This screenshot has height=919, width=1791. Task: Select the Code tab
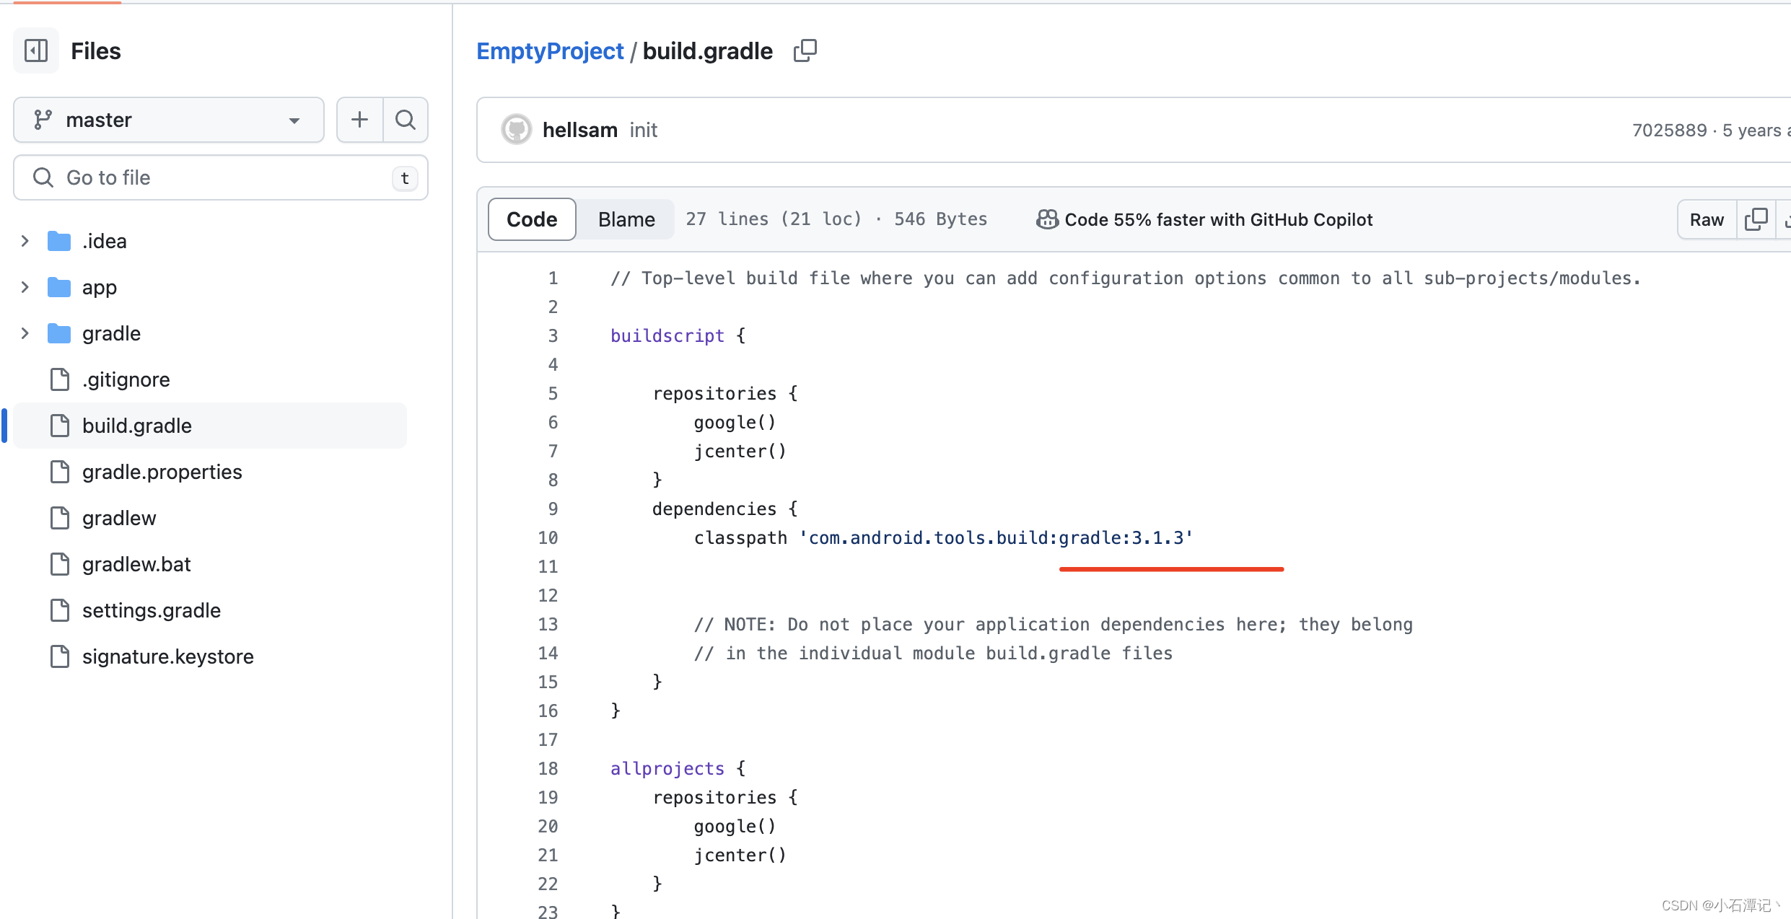point(532,219)
